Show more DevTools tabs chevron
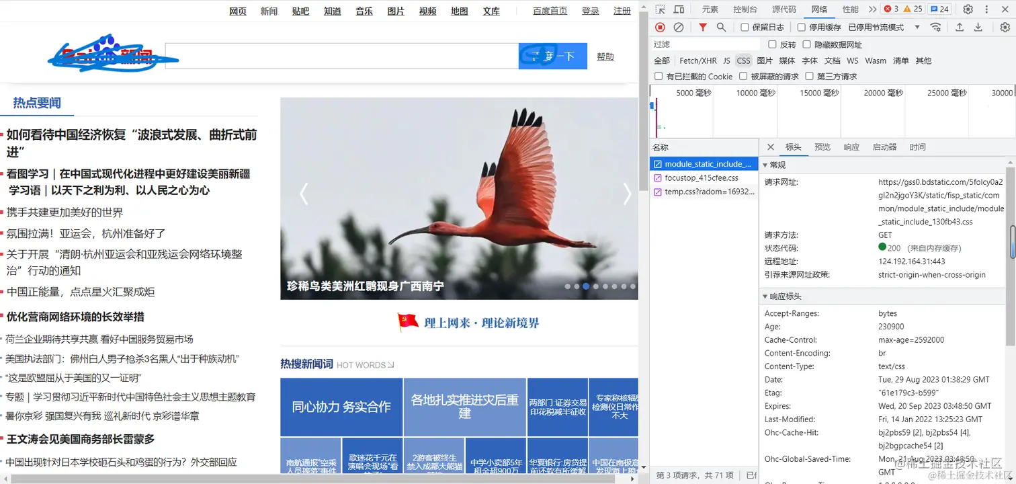The height and width of the screenshot is (484, 1016). tap(872, 9)
